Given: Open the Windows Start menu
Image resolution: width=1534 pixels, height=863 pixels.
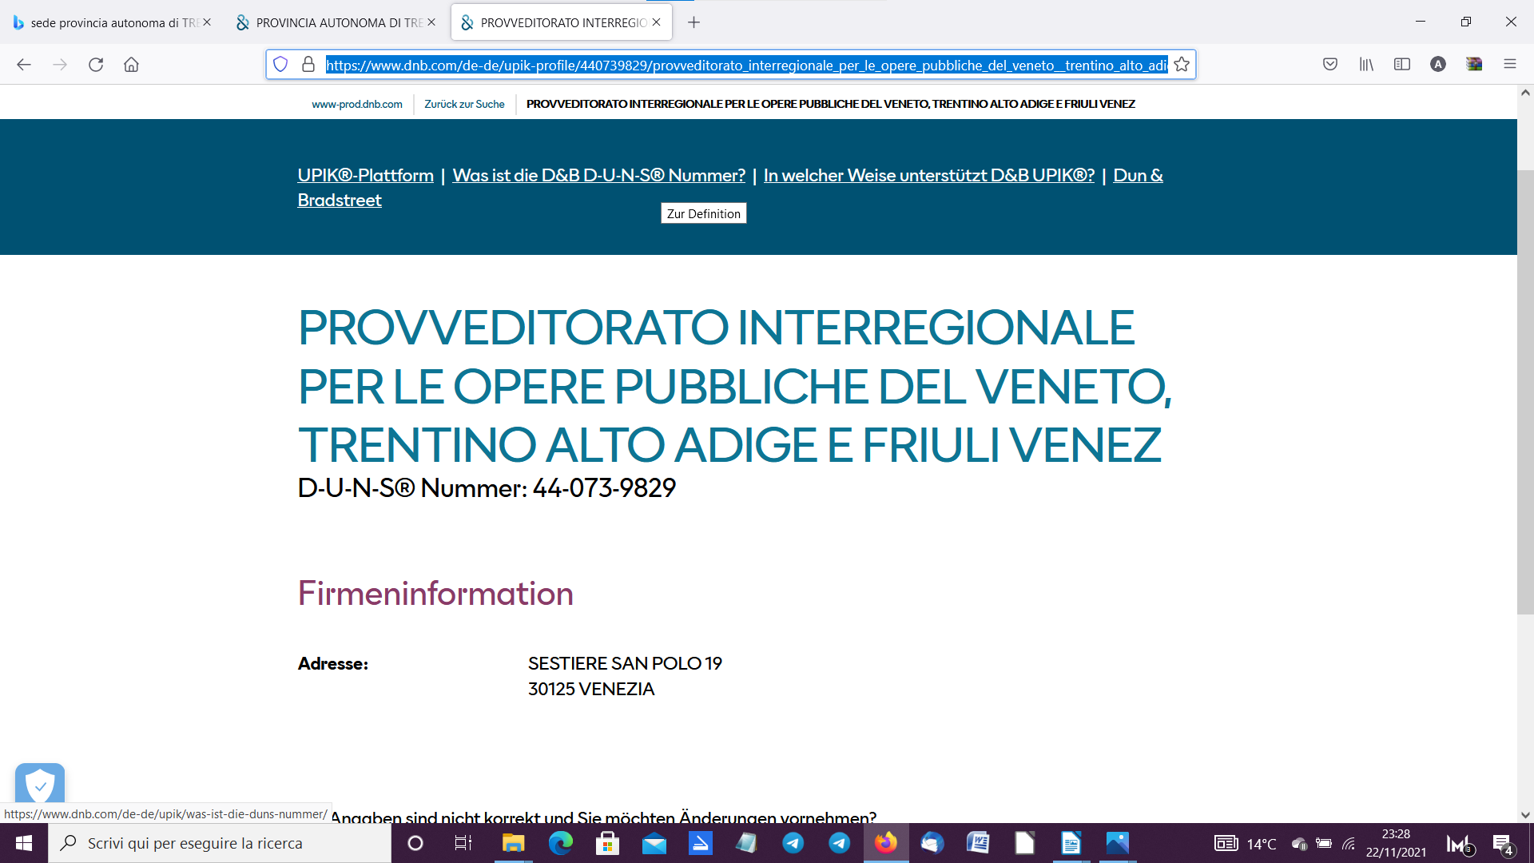Looking at the screenshot, I should [24, 843].
